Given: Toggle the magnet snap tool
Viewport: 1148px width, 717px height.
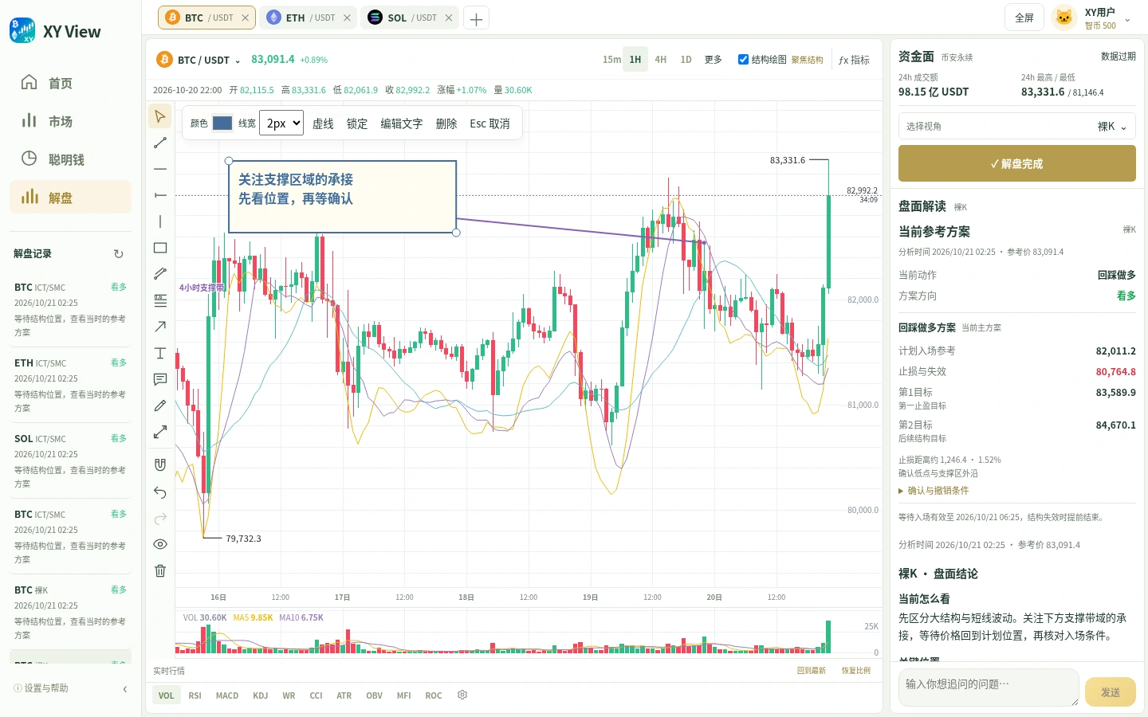Looking at the screenshot, I should pos(160,464).
